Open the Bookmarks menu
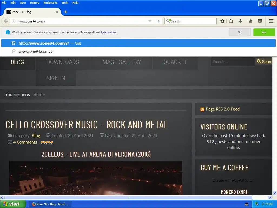 (x=50, y=3)
